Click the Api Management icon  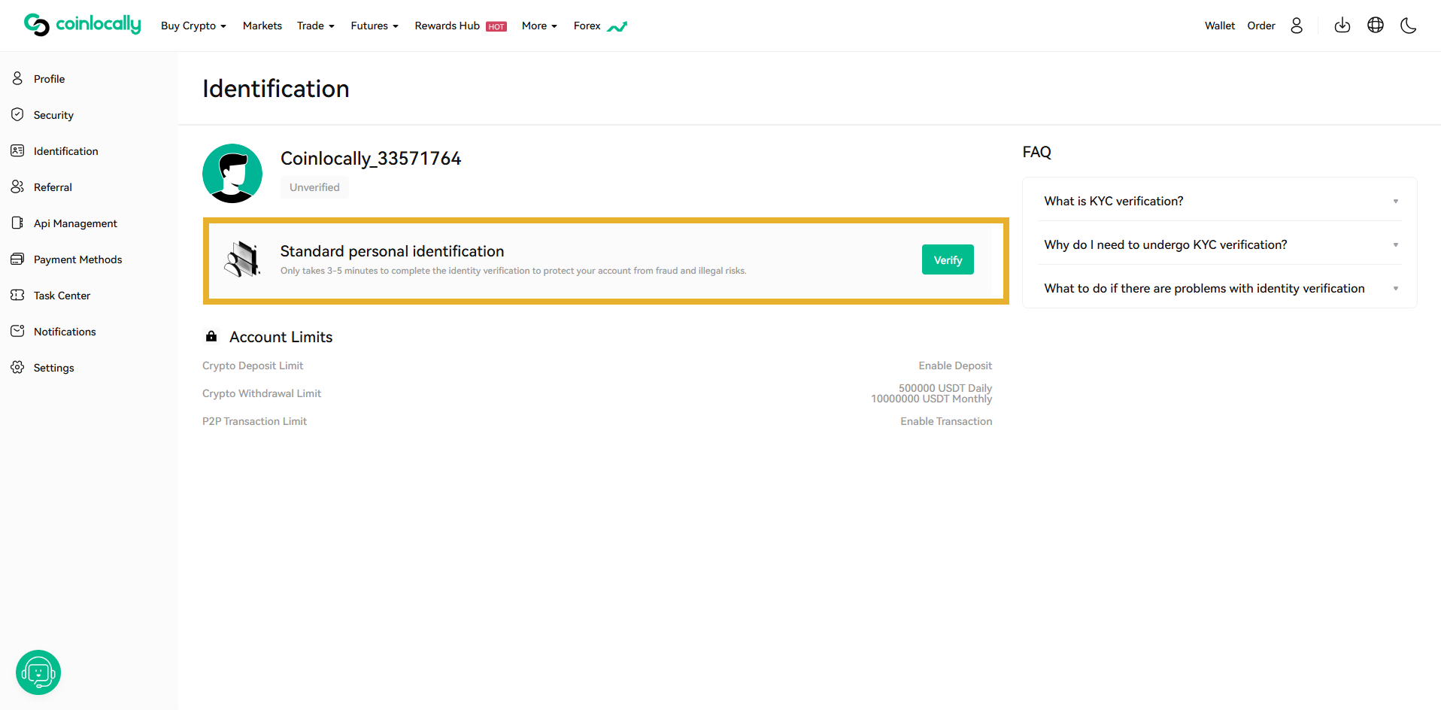click(17, 223)
